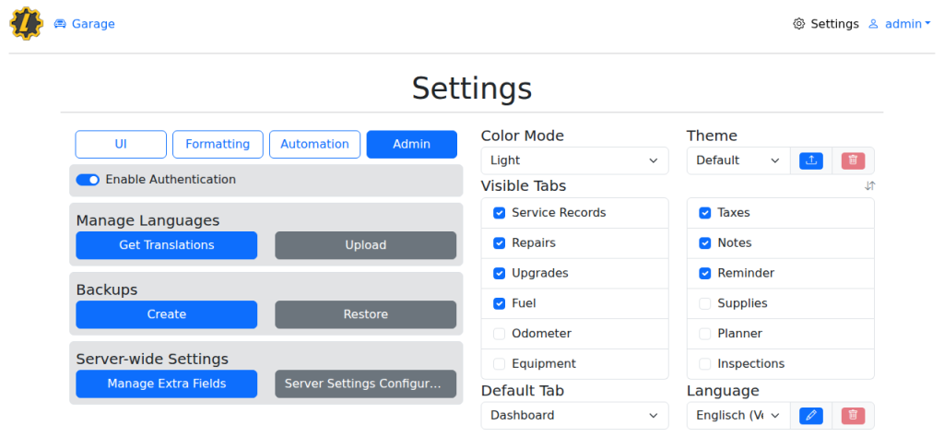The width and height of the screenshot is (944, 437).
Task: Click the Backups heading
Action: click(107, 289)
